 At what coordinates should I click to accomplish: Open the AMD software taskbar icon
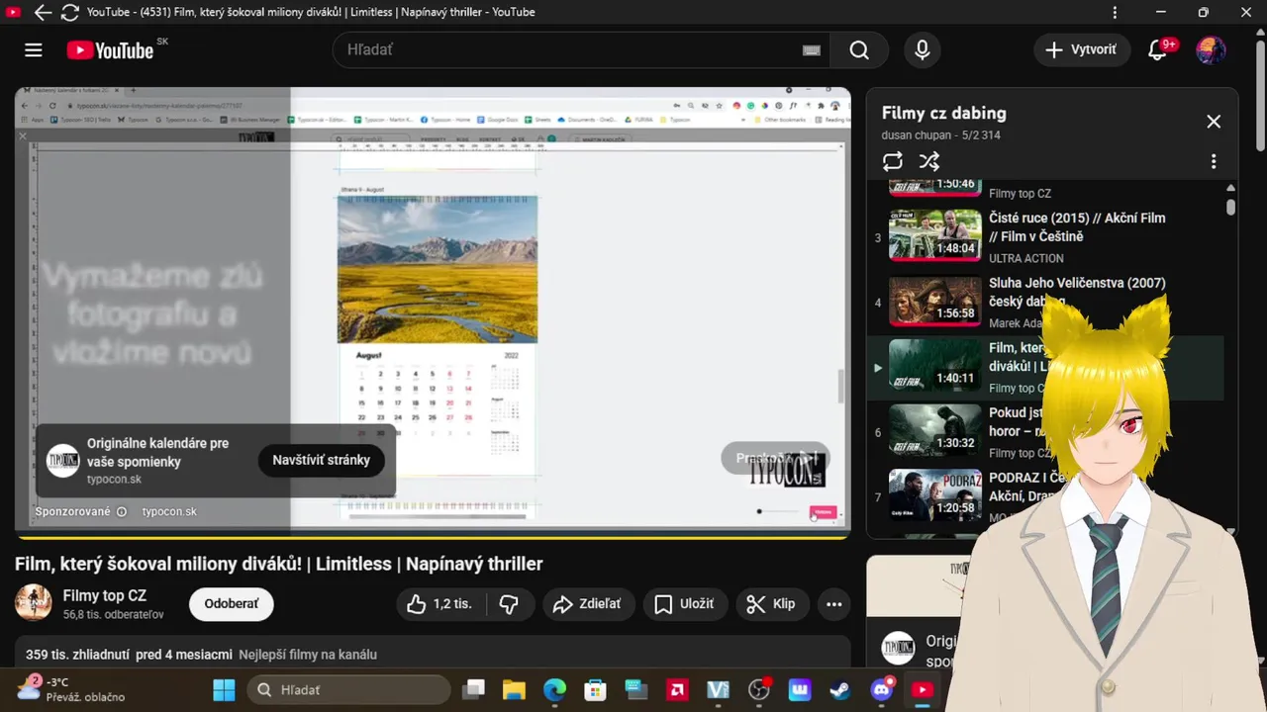click(x=677, y=689)
